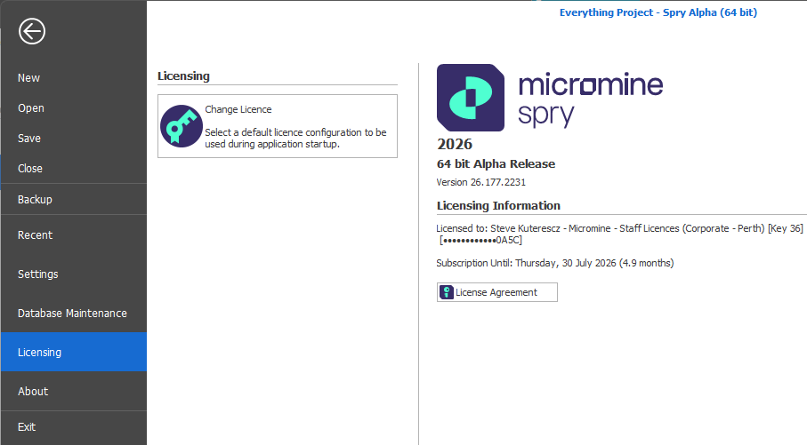This screenshot has height=445, width=807.
Task: Click the masked licence key ending 0A5C
Action: coord(480,241)
